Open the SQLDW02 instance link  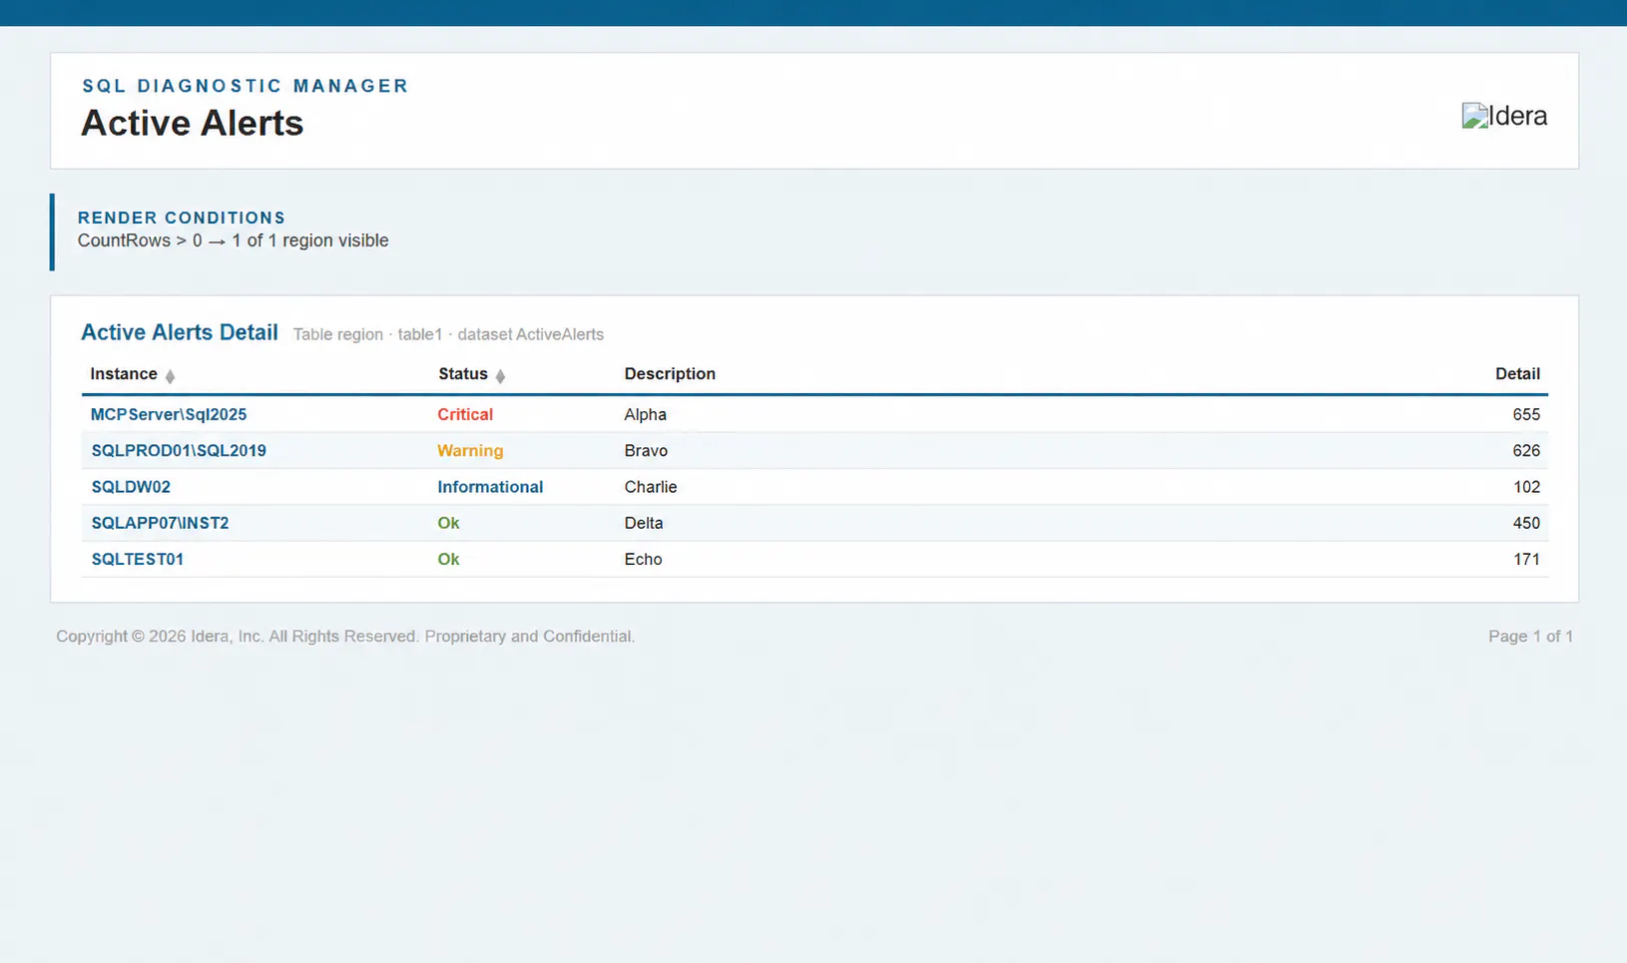[131, 487]
